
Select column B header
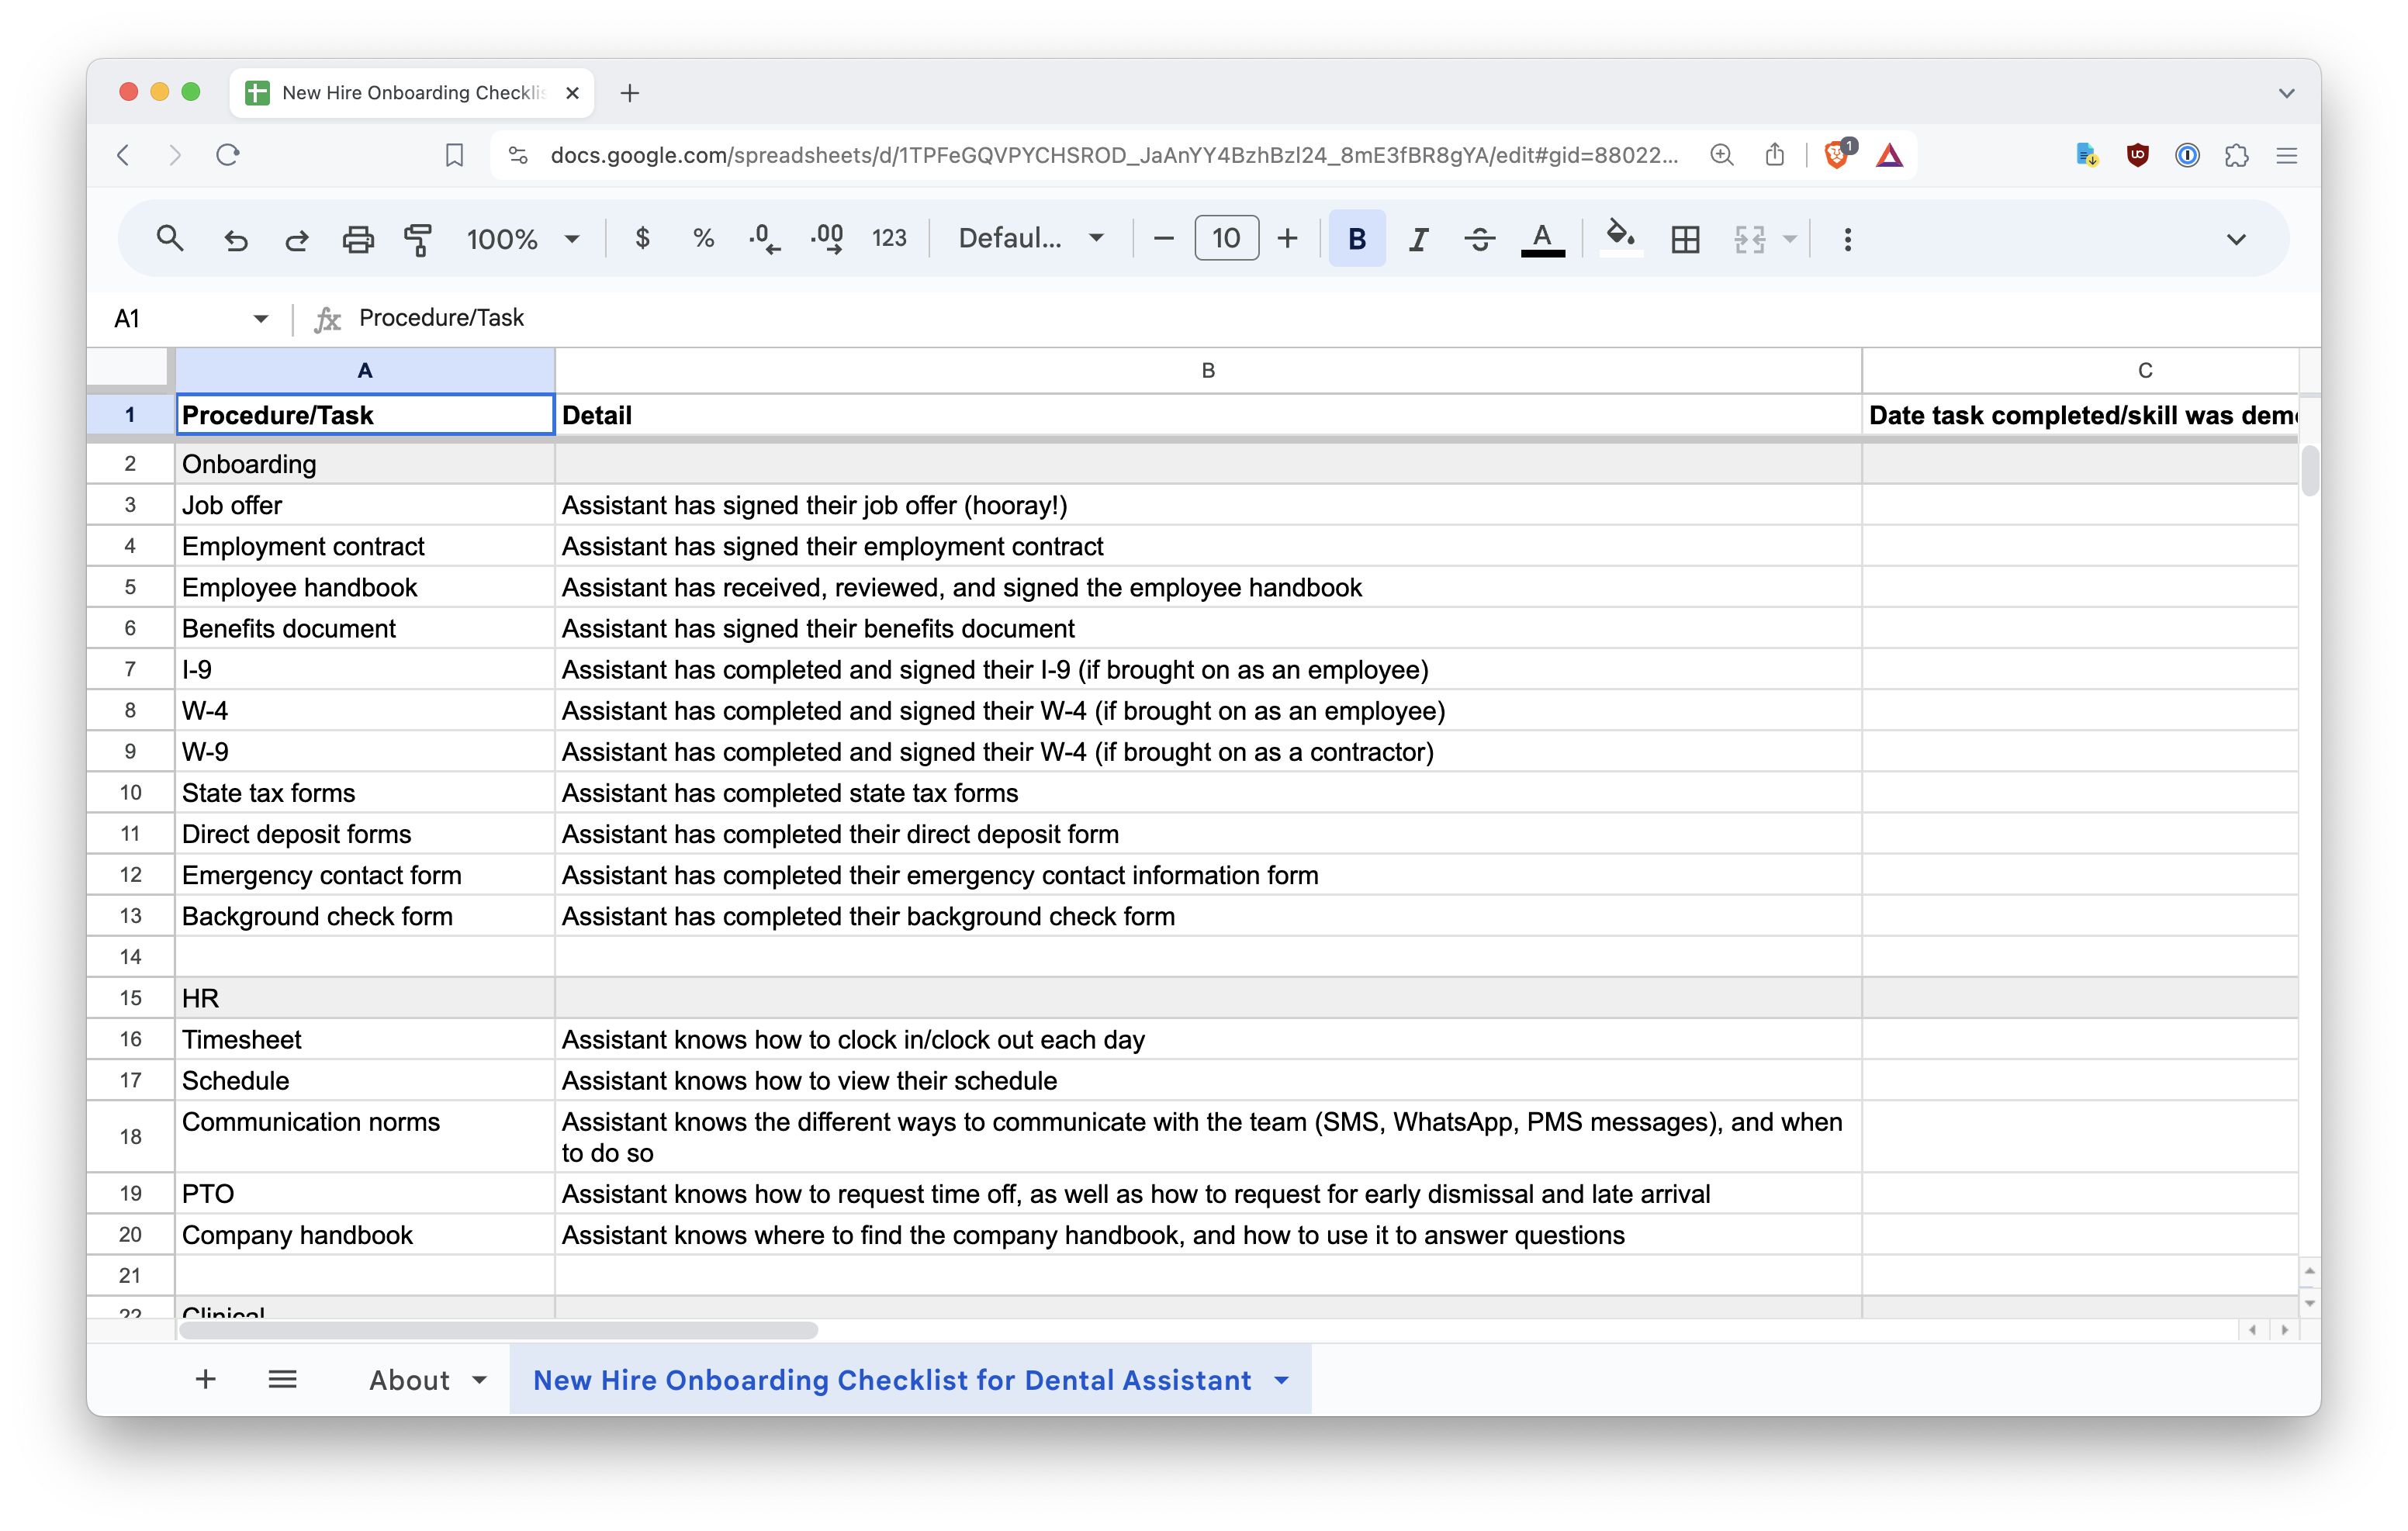(x=1207, y=371)
